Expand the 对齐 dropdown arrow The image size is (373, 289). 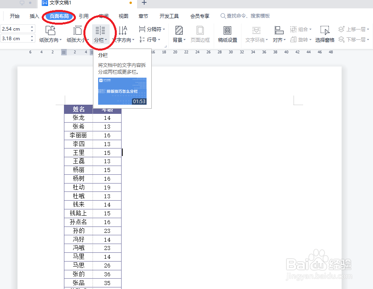click(284, 40)
